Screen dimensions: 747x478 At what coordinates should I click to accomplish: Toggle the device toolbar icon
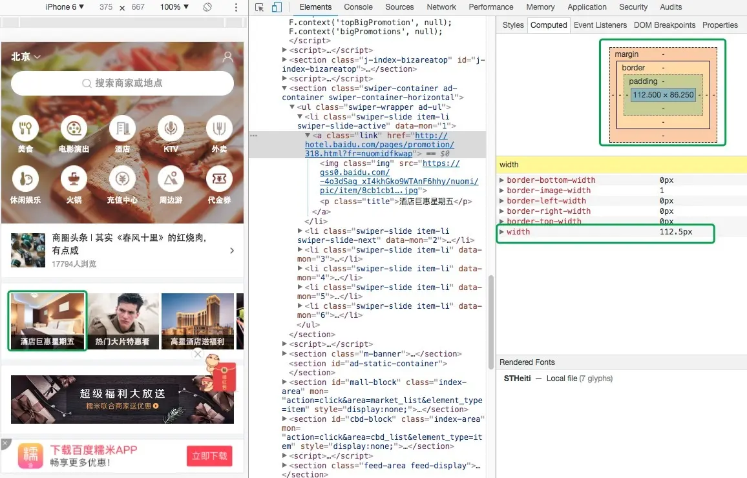coord(277,7)
